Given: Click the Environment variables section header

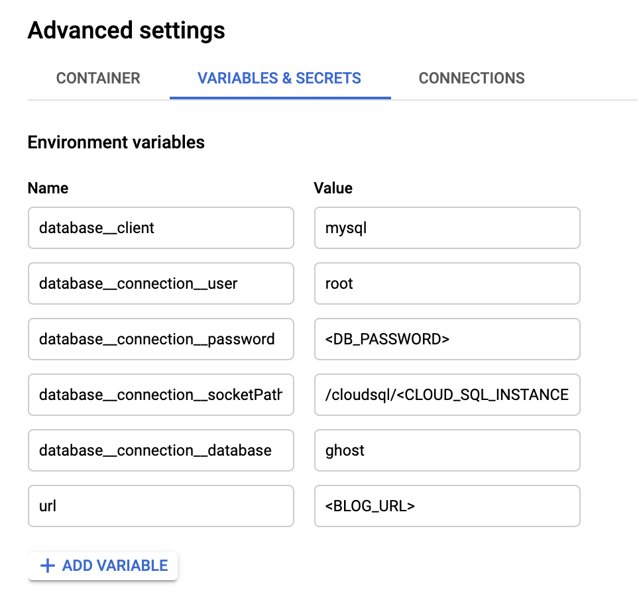Looking at the screenshot, I should coord(115,142).
